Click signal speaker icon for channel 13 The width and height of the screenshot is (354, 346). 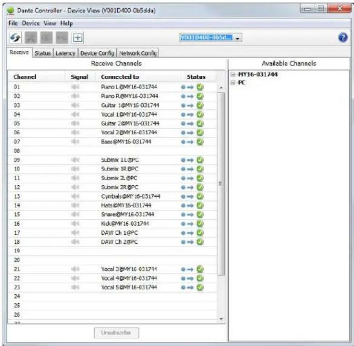pos(75,196)
